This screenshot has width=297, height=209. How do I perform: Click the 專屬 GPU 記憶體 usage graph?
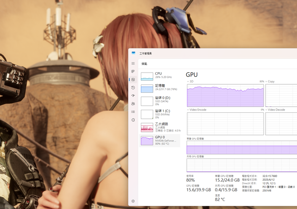(242, 147)
